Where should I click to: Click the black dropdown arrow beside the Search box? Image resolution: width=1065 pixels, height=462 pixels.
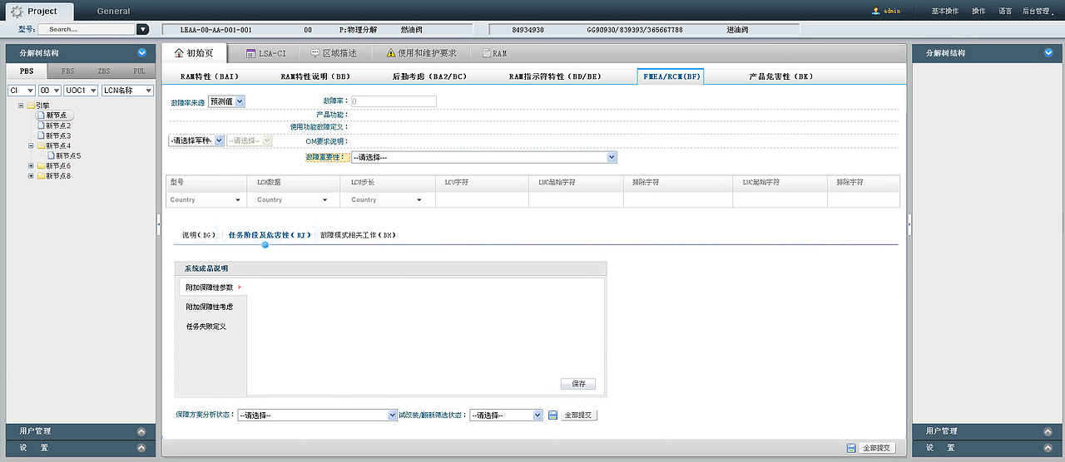(142, 29)
